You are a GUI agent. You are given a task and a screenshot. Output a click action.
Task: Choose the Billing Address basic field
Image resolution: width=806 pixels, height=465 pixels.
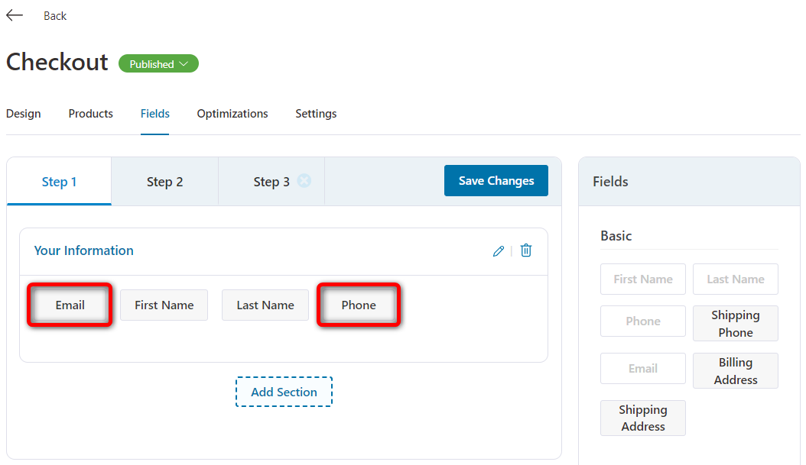click(x=736, y=370)
